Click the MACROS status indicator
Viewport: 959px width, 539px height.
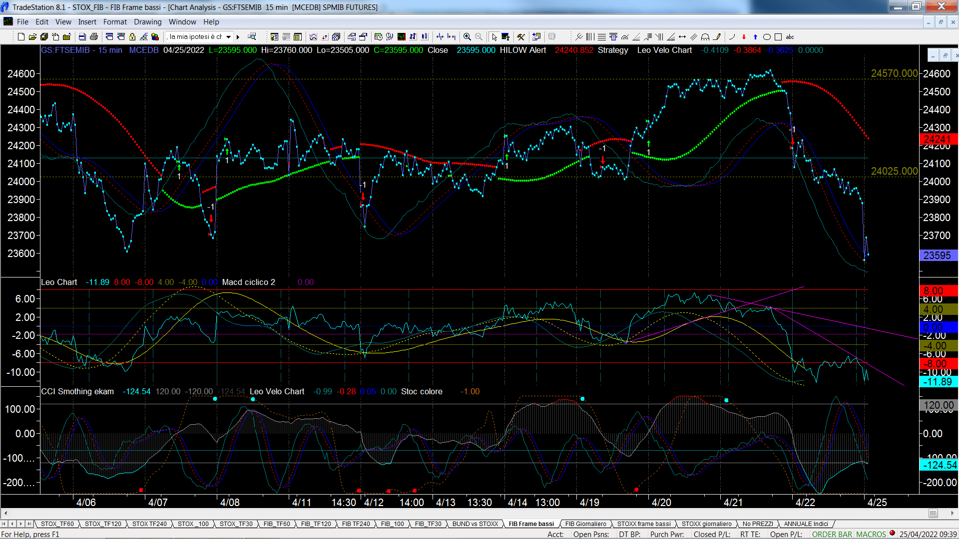(x=871, y=535)
